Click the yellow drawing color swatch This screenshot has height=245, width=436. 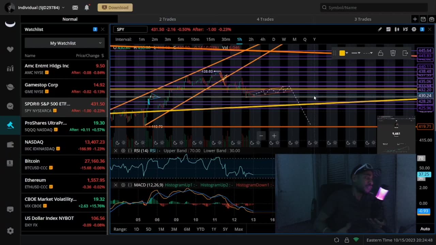coord(342,53)
